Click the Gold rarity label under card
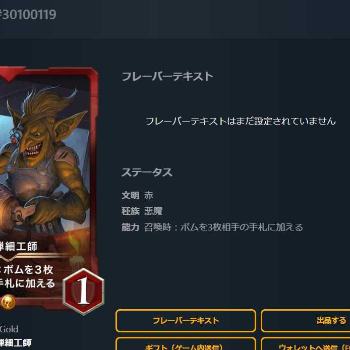This screenshot has height=350, width=350. [9, 329]
